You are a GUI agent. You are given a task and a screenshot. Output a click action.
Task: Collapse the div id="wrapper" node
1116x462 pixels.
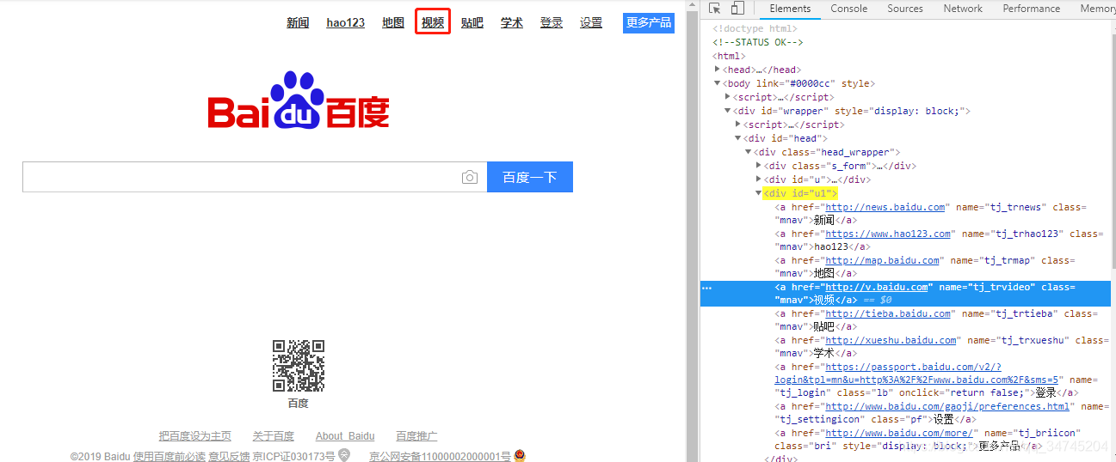coord(728,111)
